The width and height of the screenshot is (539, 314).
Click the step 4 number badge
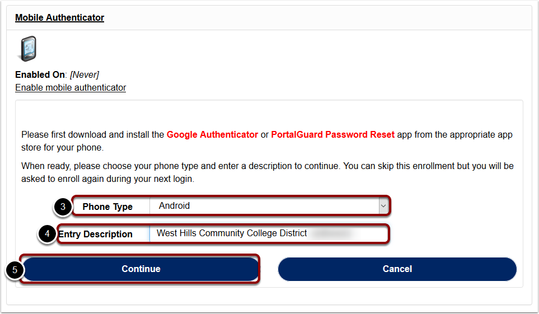47,234
